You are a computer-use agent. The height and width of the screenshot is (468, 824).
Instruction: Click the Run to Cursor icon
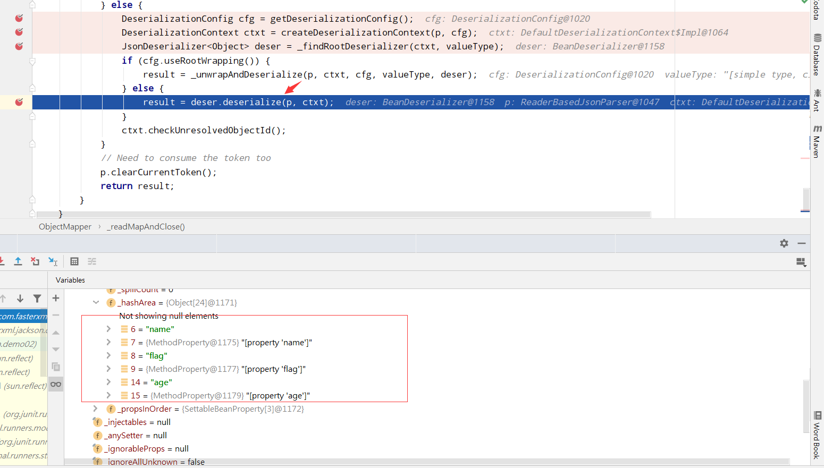pyautogui.click(x=53, y=261)
